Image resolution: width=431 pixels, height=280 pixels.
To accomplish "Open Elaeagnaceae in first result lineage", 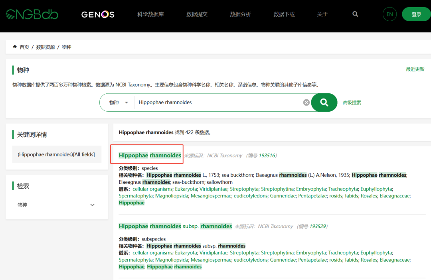I will [x=394, y=196].
